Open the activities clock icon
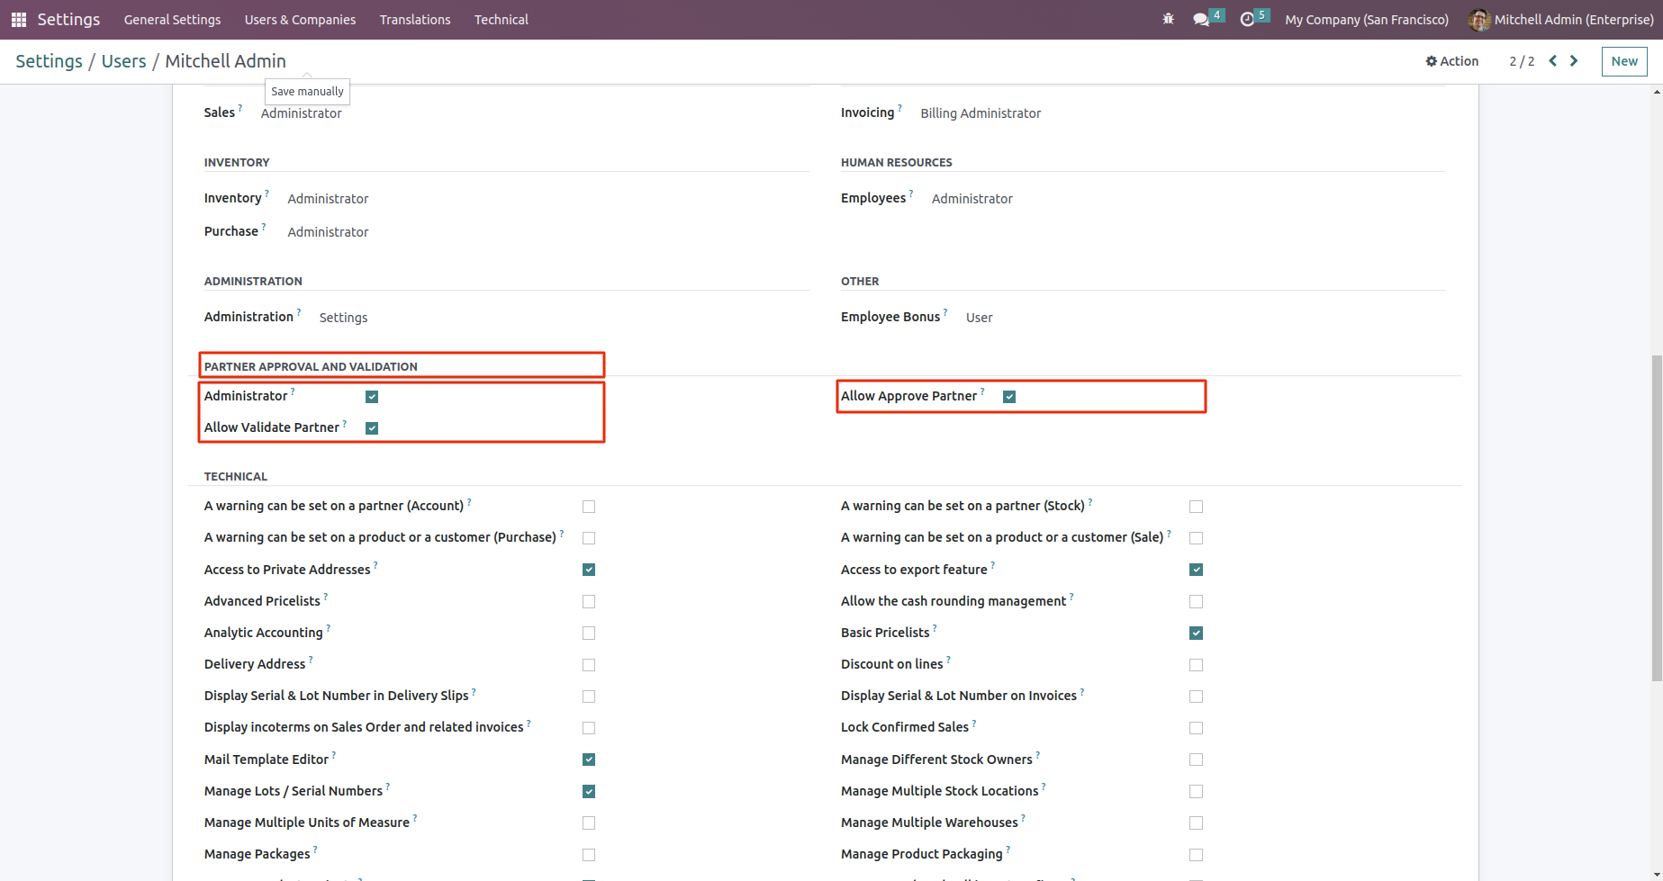 pyautogui.click(x=1247, y=19)
